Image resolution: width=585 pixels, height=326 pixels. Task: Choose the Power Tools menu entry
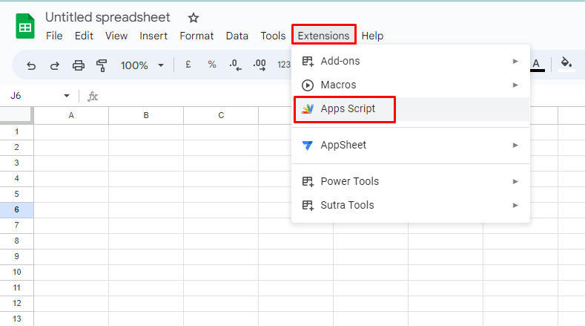click(411, 182)
